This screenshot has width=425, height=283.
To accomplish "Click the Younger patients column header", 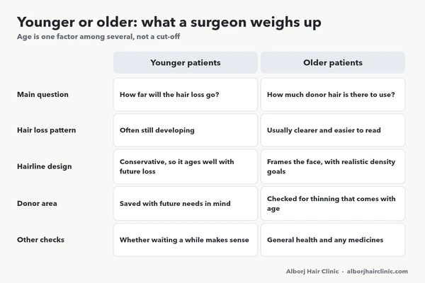I will point(186,62).
